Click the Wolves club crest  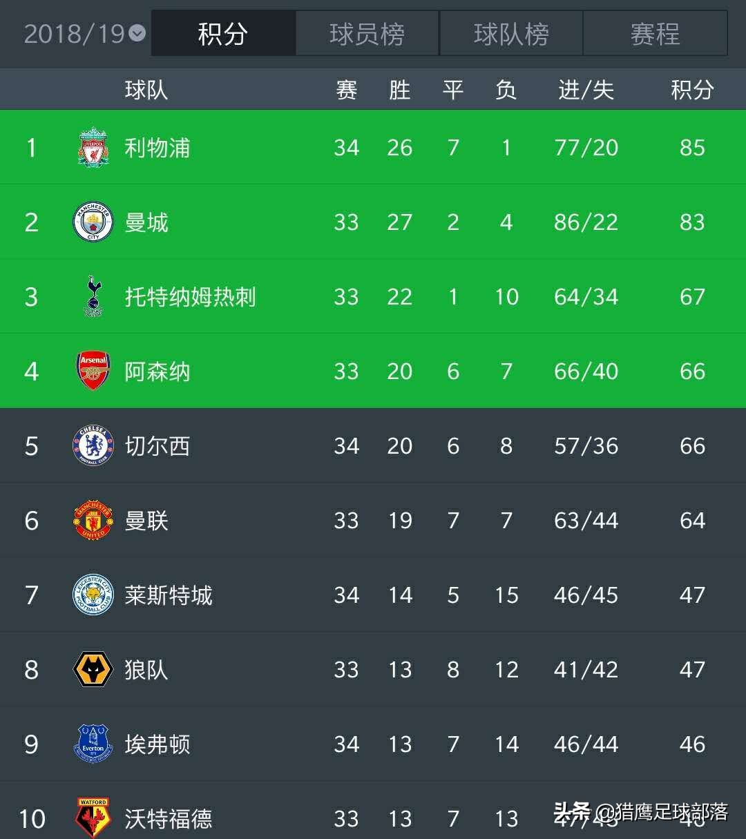pyautogui.click(x=93, y=669)
